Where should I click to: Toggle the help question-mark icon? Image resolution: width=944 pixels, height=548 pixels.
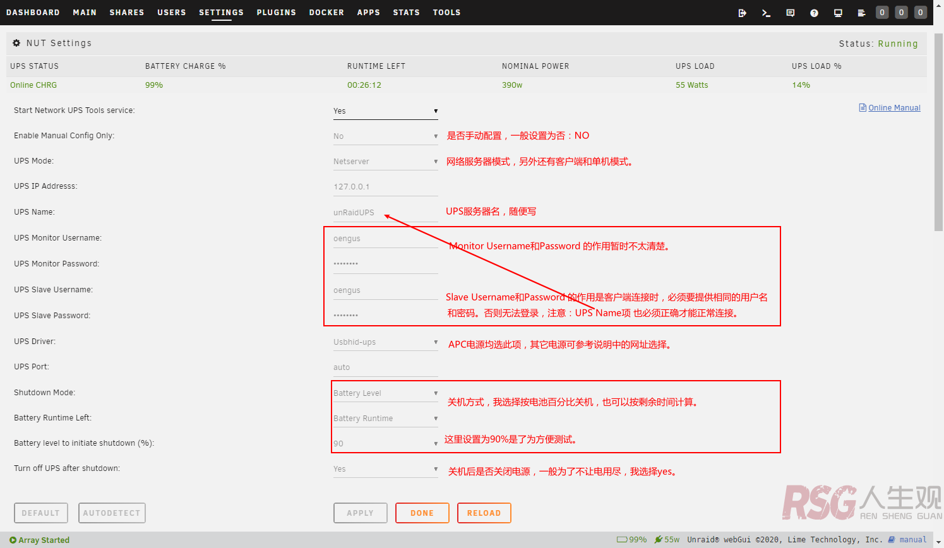click(x=814, y=13)
